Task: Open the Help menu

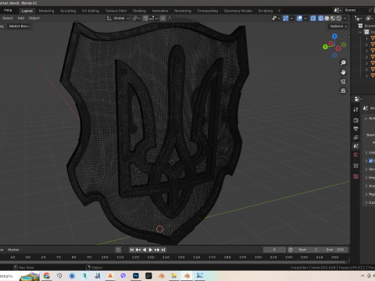Action: pos(8,10)
